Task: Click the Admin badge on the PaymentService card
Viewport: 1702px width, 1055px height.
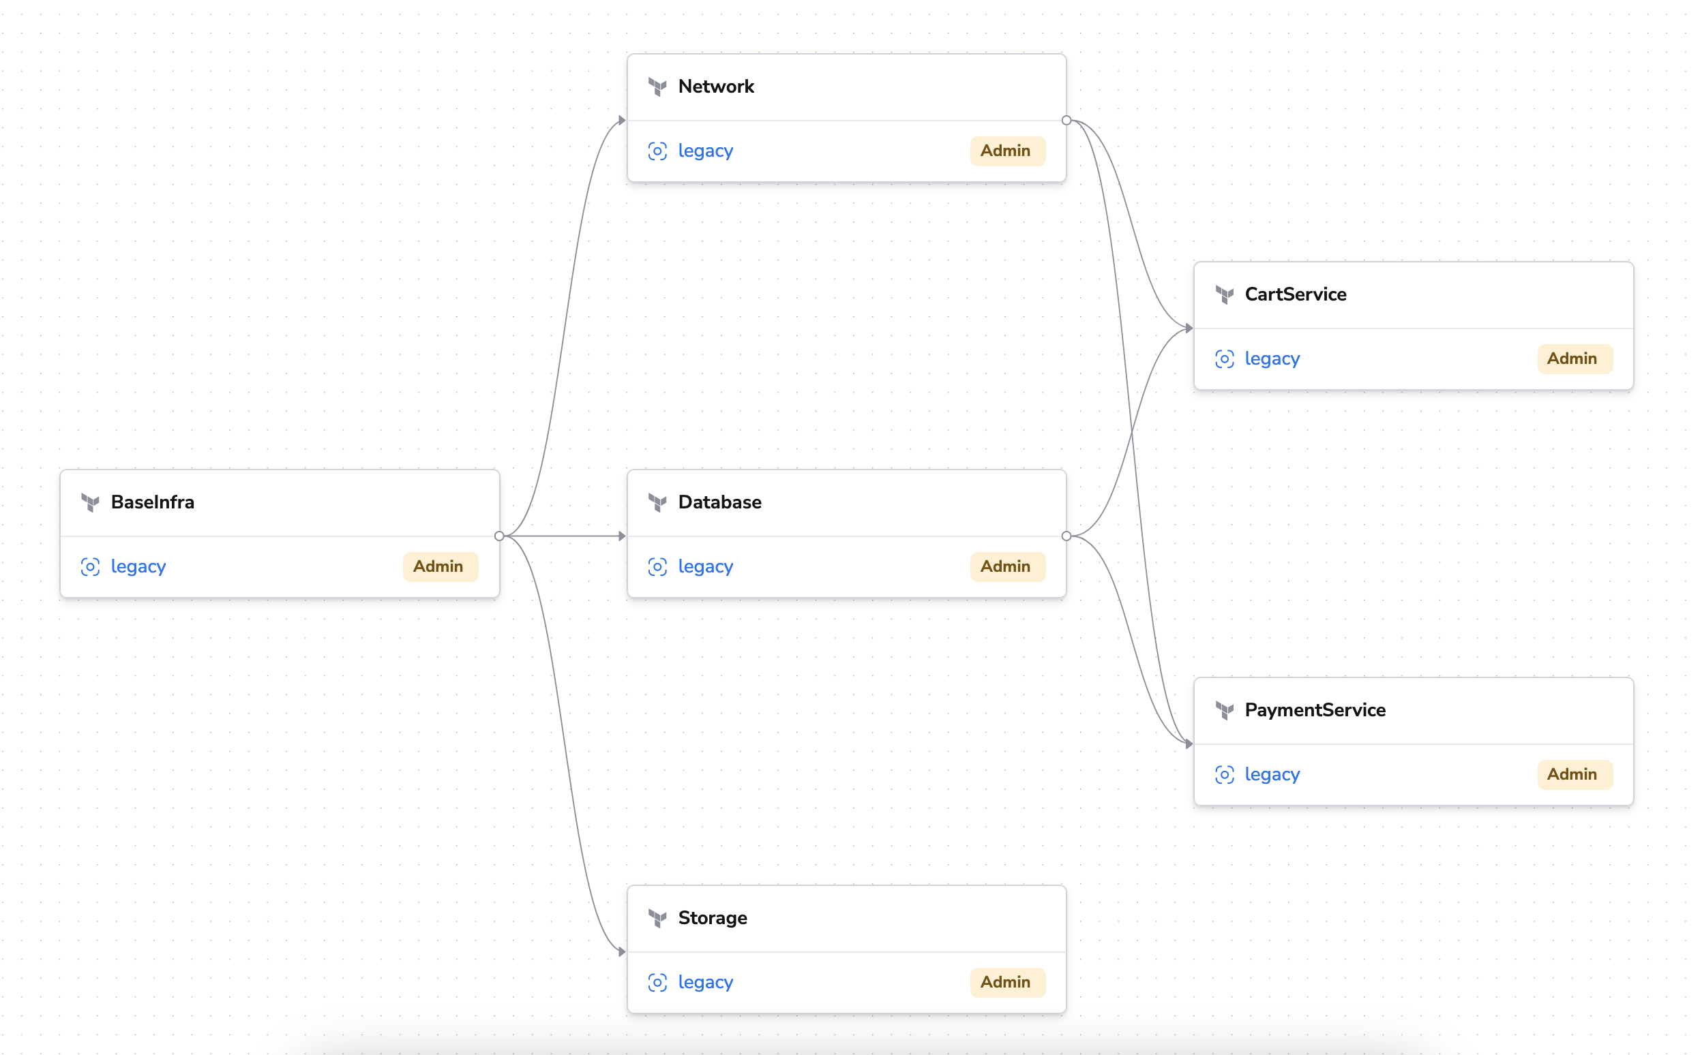Action: click(1574, 774)
